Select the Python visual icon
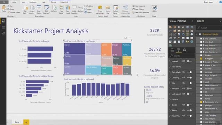This screenshot has width=222, height=125. click(187, 42)
